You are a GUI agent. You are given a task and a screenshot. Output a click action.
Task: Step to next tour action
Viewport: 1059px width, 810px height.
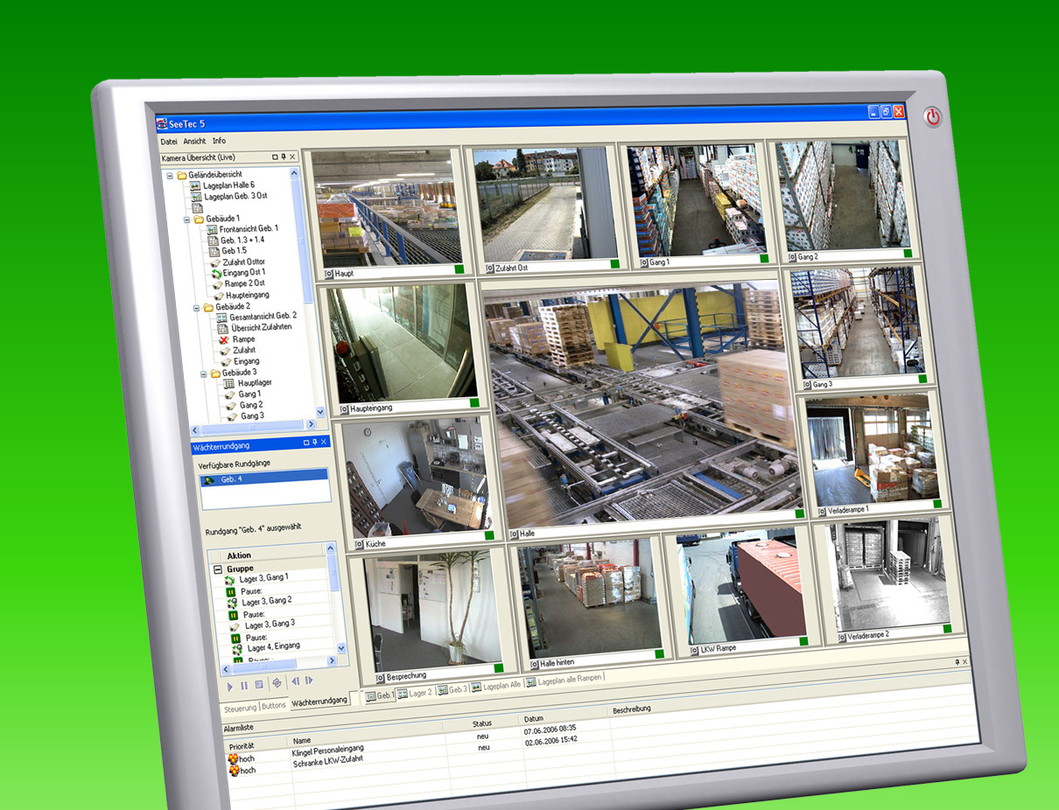click(x=309, y=680)
